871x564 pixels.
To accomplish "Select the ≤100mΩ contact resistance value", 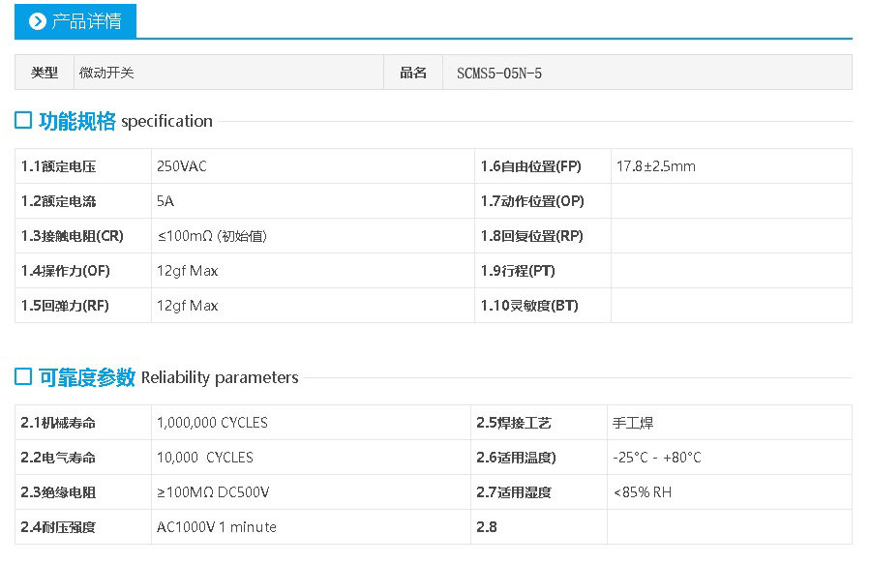I will (211, 236).
